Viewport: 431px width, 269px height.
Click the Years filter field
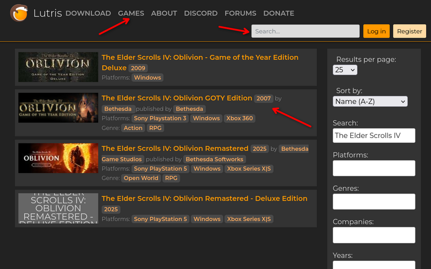(x=374, y=265)
